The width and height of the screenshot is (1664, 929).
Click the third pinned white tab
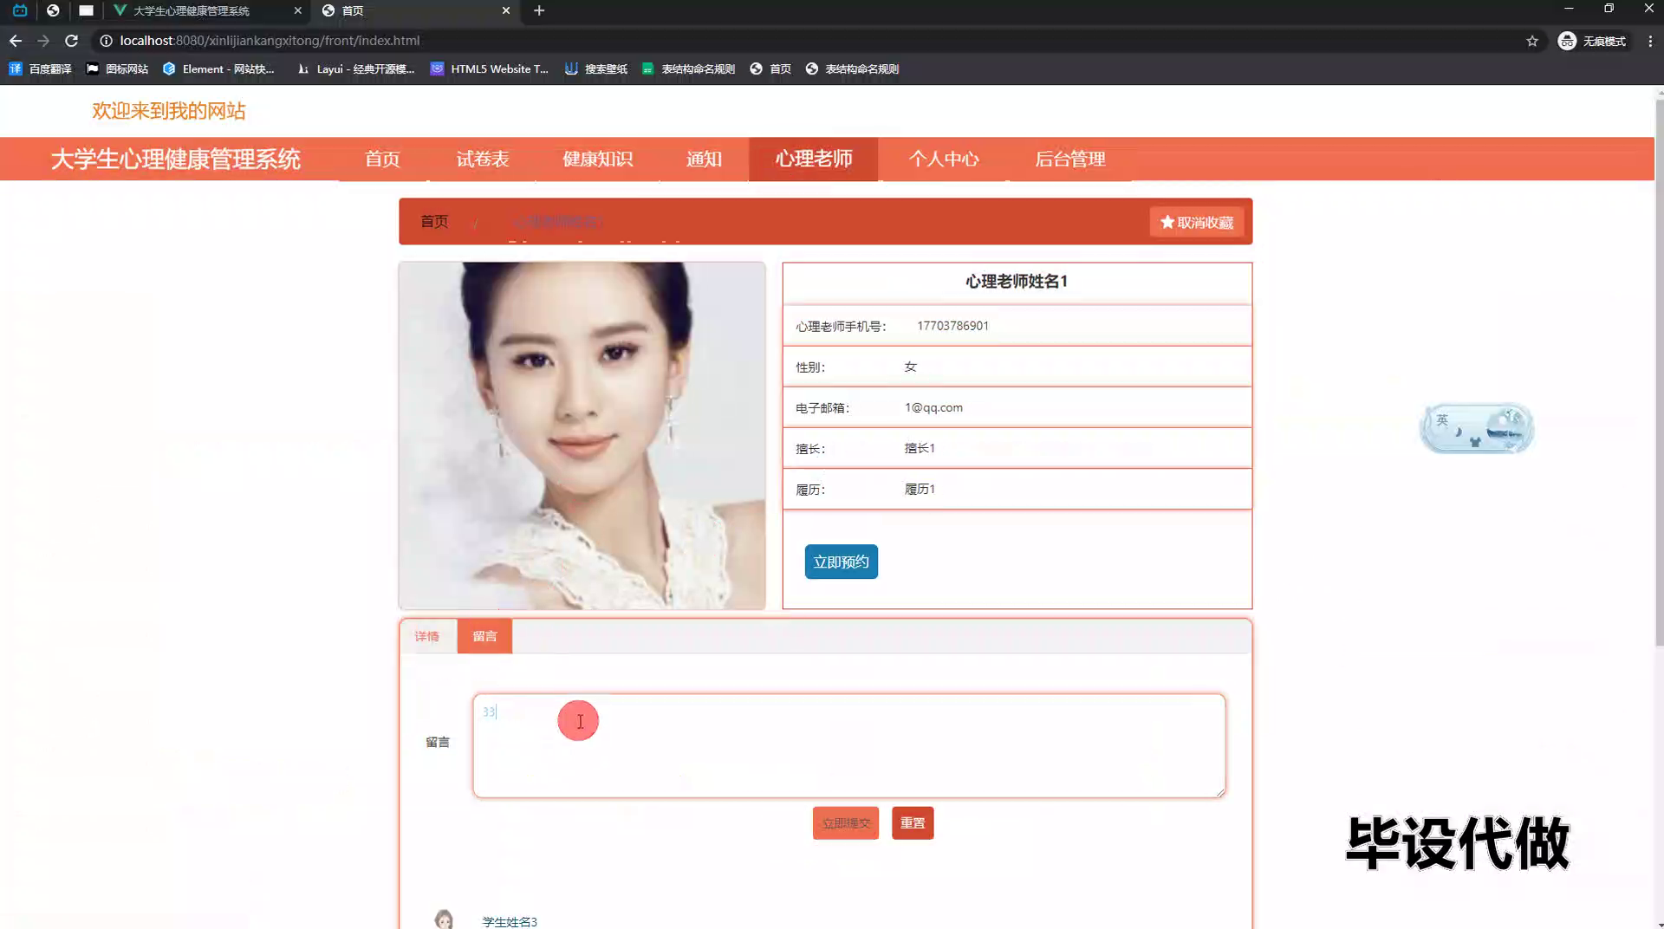point(86,10)
